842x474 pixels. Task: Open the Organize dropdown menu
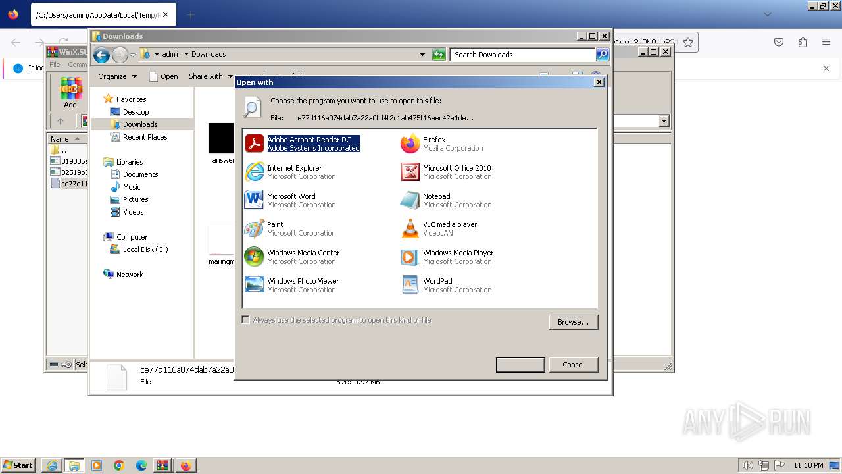(x=117, y=76)
